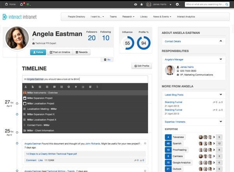Select 'Contact Form - Millar' suggestion
The image size is (234, 172).
coord(85,125)
